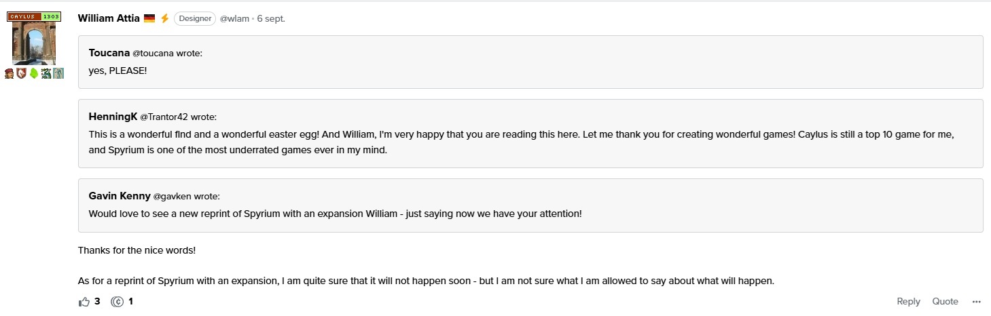
Task: Open Toucana's quoted author name
Action: (109, 53)
